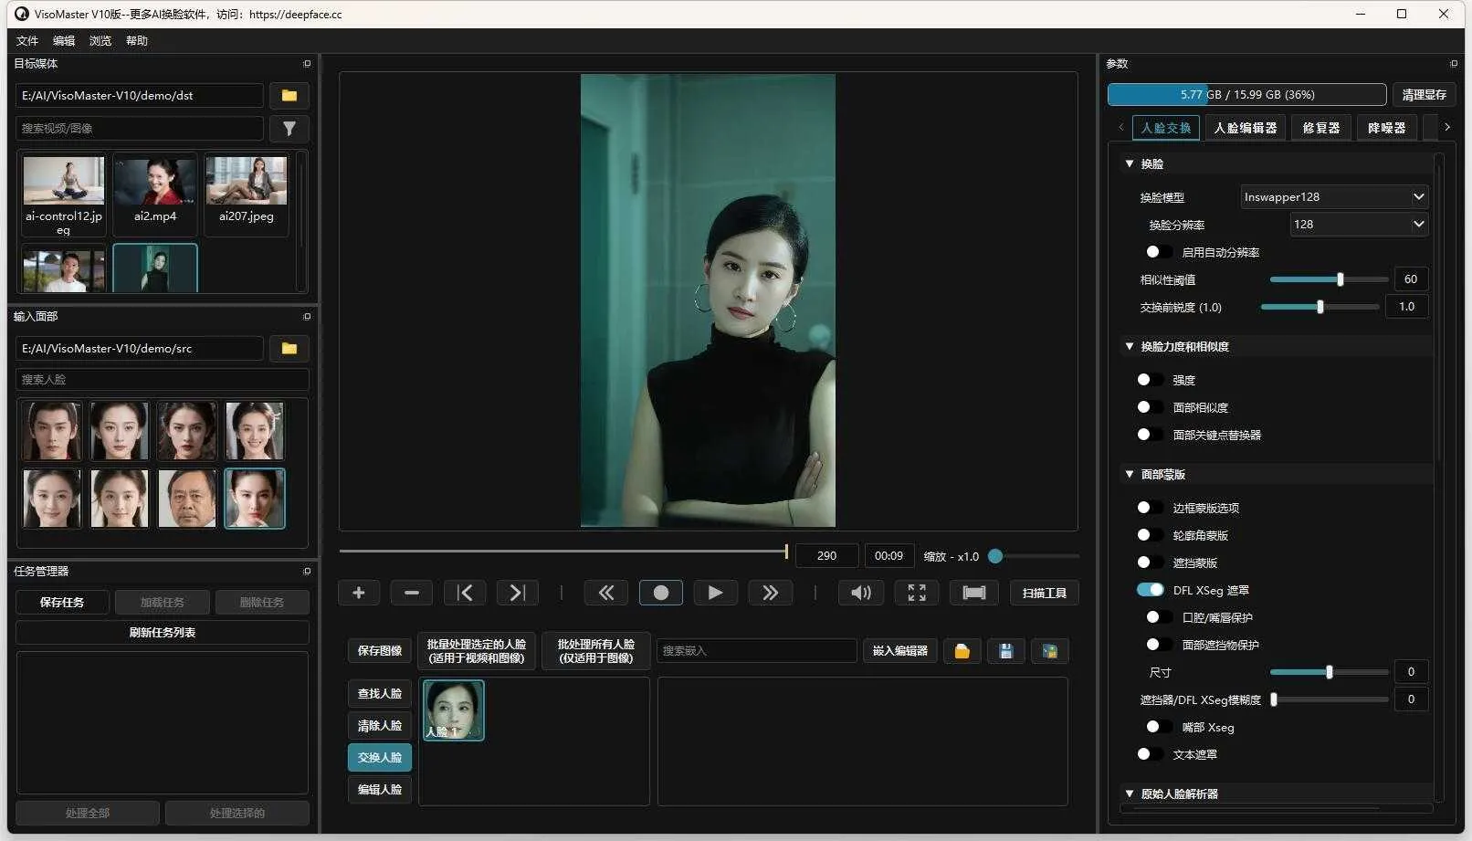Collapse the 面部蒙版 section

tap(1130, 475)
